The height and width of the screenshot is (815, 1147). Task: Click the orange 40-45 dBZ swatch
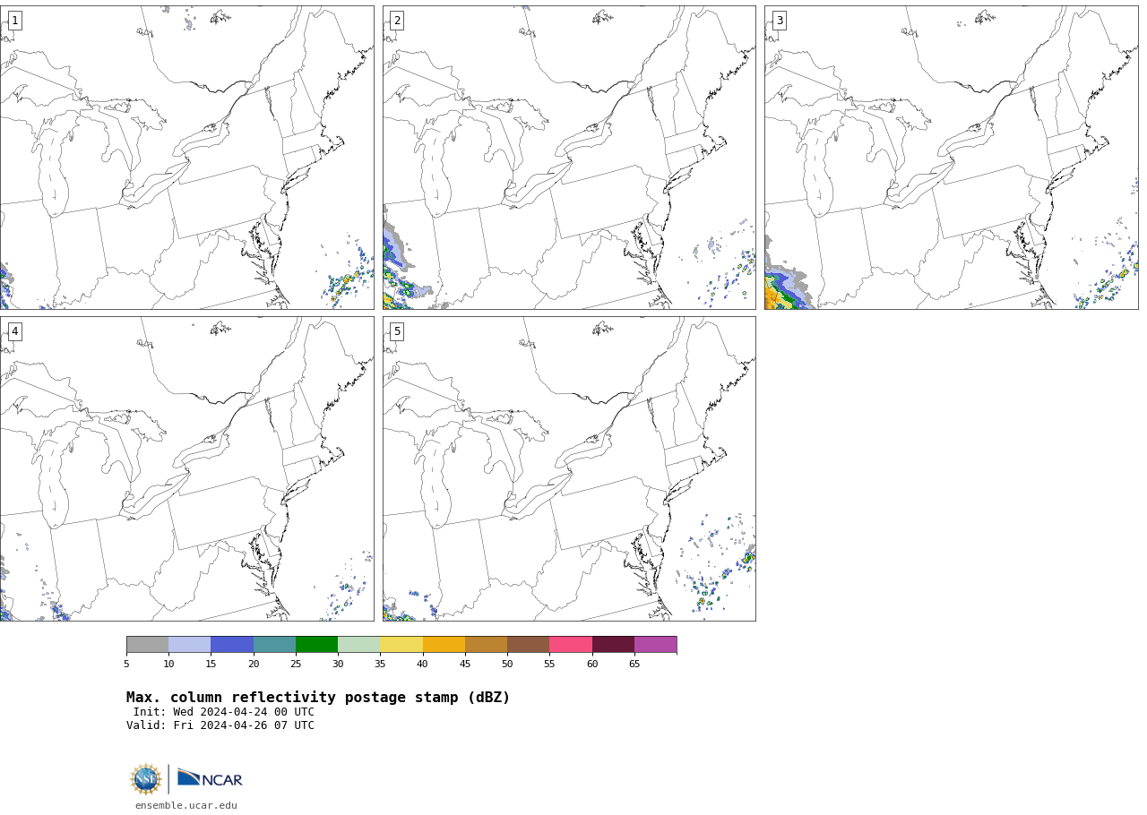click(x=444, y=645)
